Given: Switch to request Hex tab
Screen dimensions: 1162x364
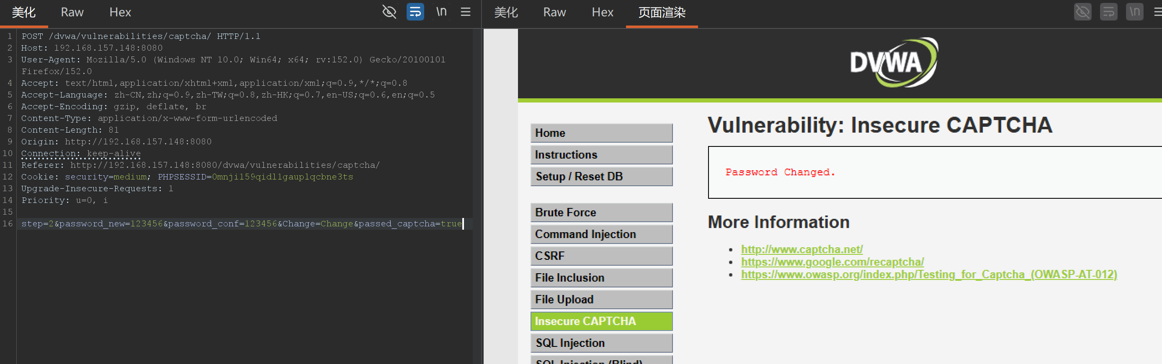Looking at the screenshot, I should 120,13.
